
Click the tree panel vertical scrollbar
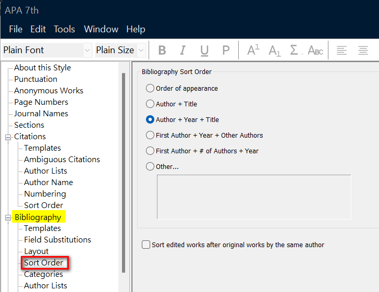click(124, 173)
